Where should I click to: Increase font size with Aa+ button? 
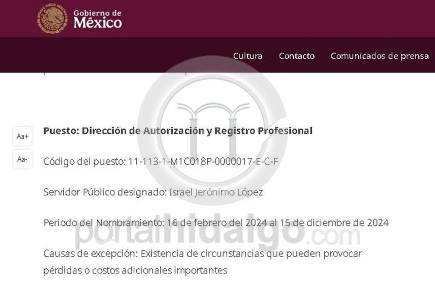tap(22, 136)
